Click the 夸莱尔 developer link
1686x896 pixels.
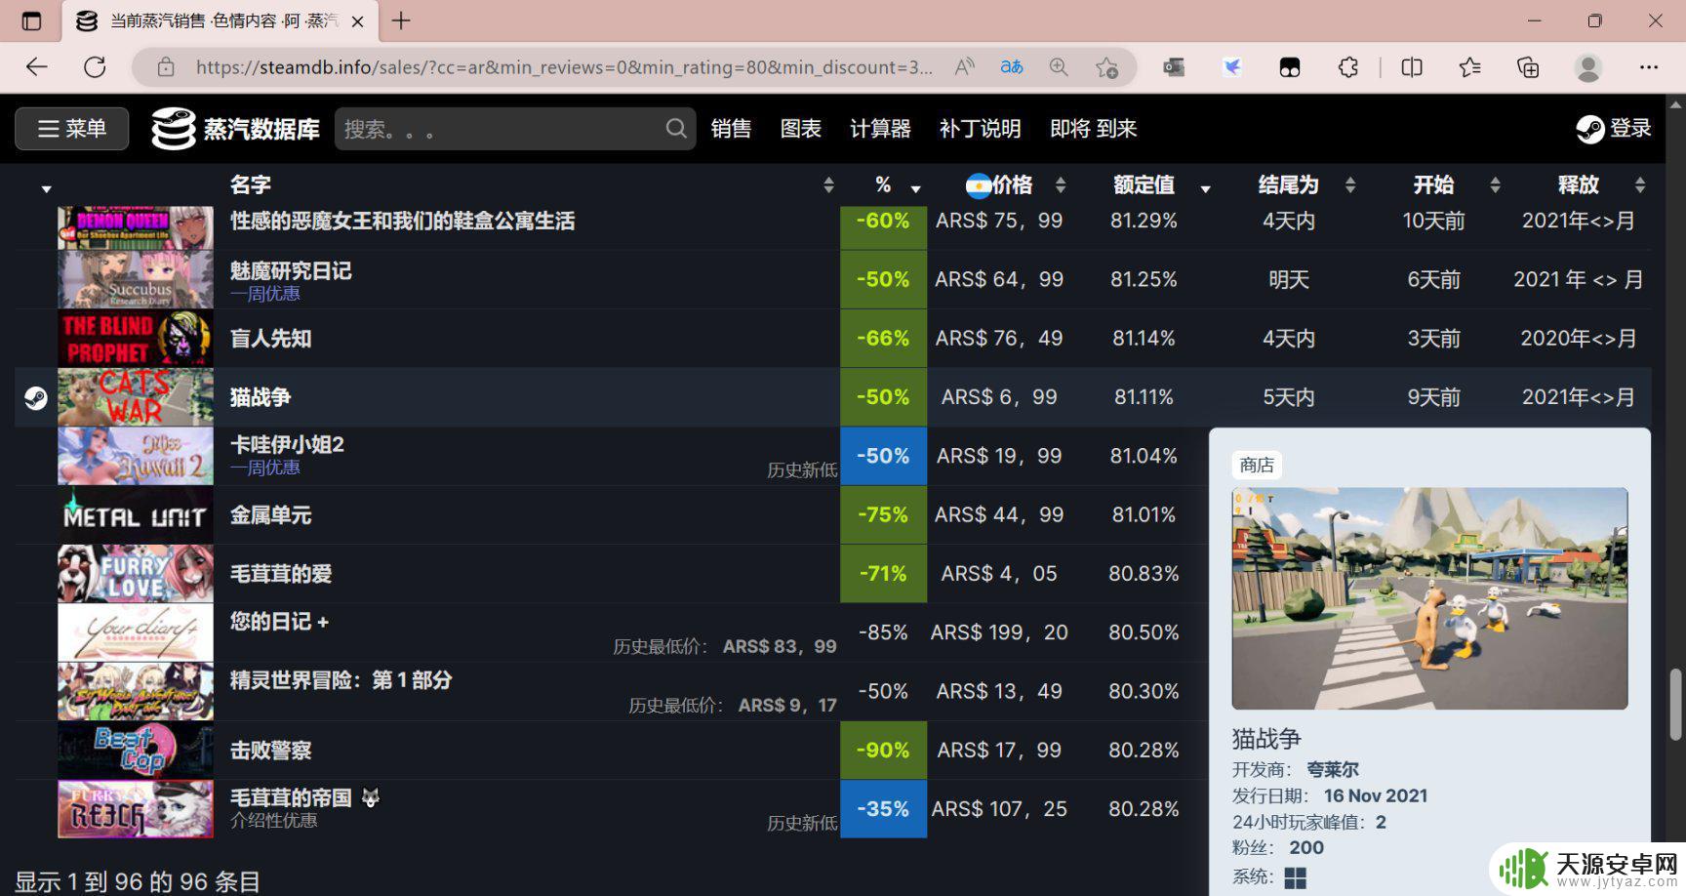coord(1333,769)
